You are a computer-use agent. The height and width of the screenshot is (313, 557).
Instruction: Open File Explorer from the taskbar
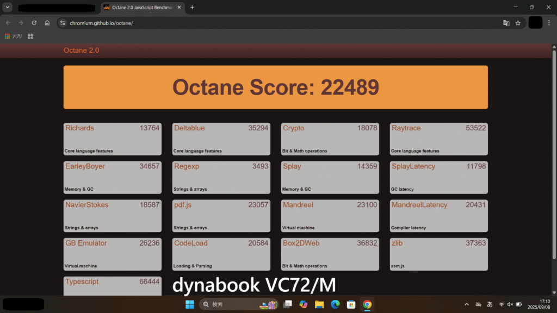coord(319,304)
